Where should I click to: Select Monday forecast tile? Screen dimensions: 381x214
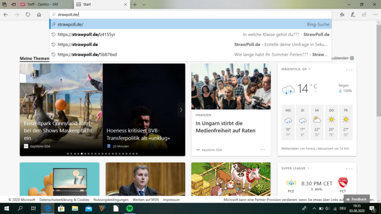[288, 123]
